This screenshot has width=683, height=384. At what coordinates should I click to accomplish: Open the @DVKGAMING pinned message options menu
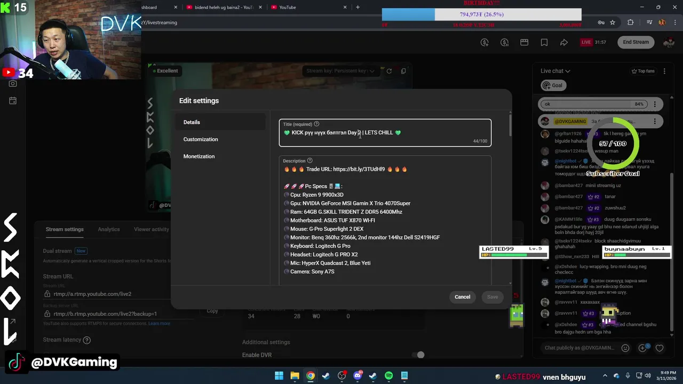[x=655, y=122]
